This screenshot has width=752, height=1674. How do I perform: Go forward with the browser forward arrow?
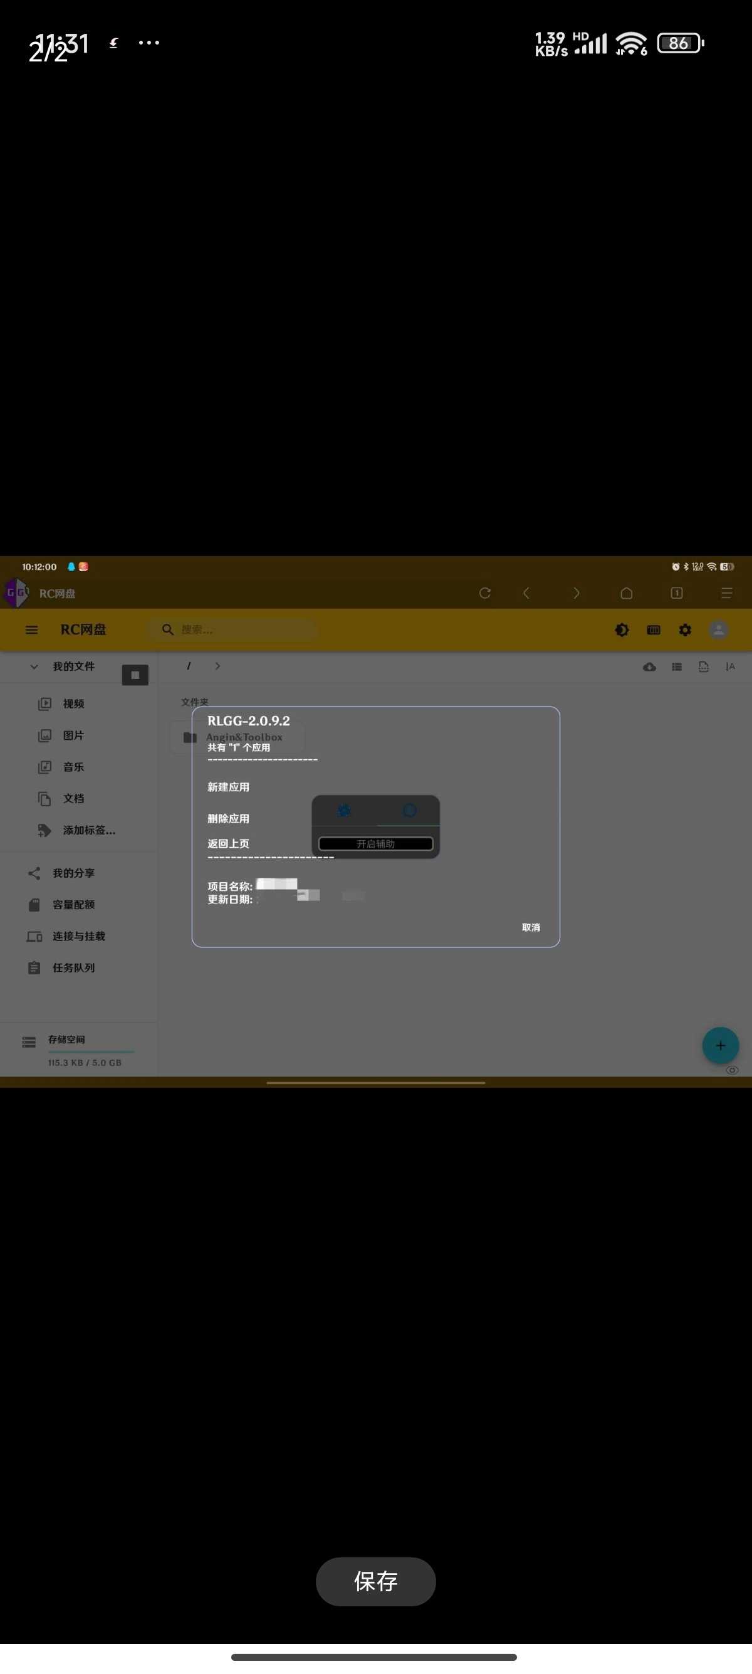coord(576,592)
